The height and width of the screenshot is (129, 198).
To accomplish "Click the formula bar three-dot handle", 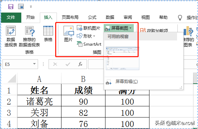I will point(43,64).
